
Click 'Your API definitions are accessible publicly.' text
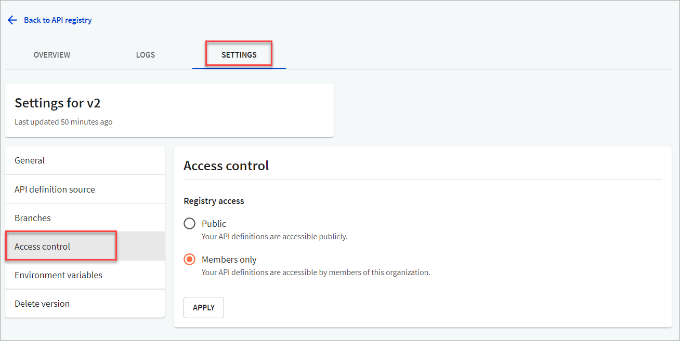tap(274, 237)
